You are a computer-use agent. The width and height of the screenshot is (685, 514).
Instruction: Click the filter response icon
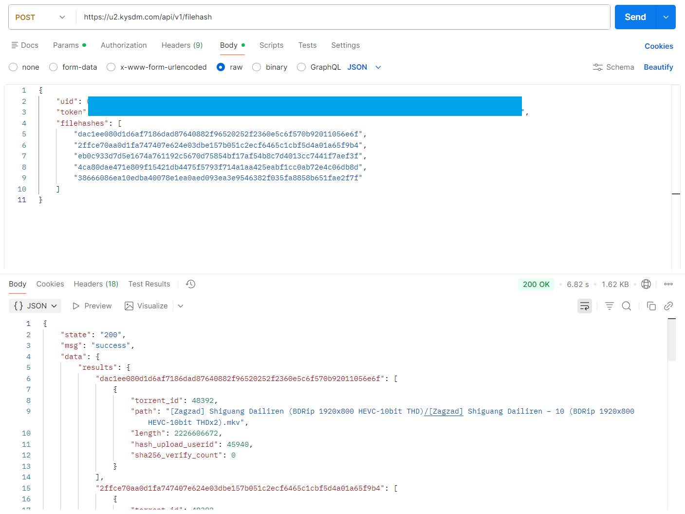pos(610,306)
